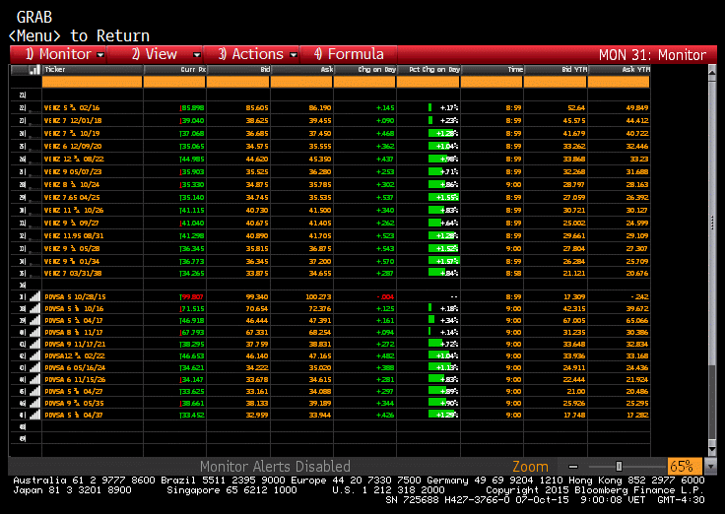Viewport: 725px width, 514px height.
Task: Select the 'VENZ 7 03/31/38' ticker
Action: (x=73, y=273)
